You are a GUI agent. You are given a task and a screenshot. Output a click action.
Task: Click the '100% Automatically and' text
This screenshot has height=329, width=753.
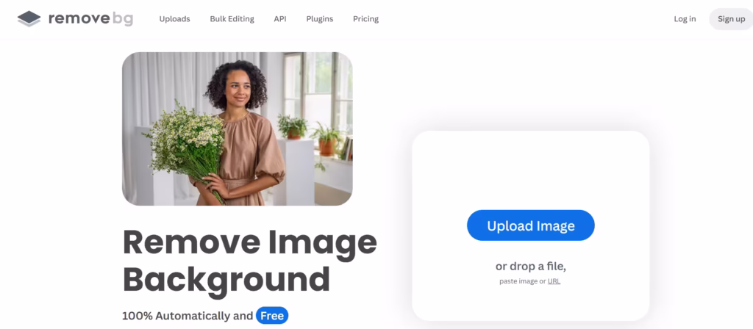click(188, 316)
